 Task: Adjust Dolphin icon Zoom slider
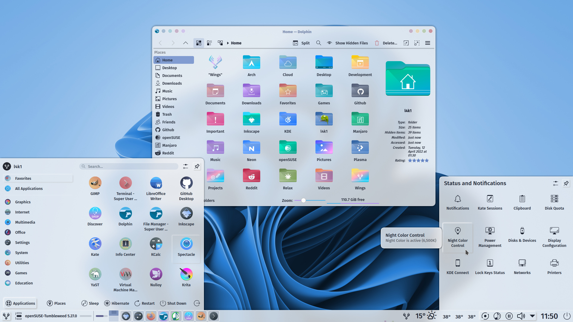[309, 200]
